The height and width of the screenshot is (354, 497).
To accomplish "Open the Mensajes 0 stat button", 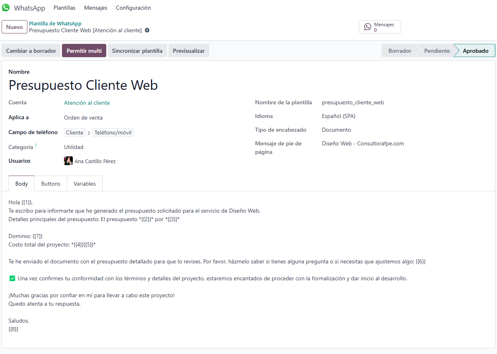I will tap(380, 27).
